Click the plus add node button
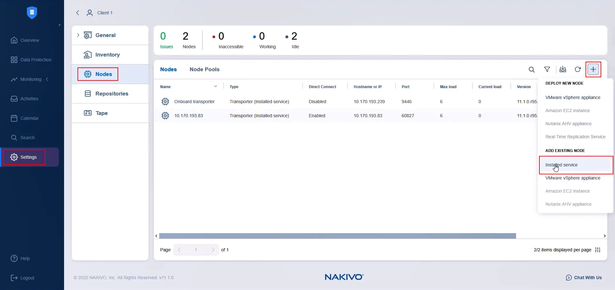Image resolution: width=615 pixels, height=290 pixels. click(x=593, y=69)
